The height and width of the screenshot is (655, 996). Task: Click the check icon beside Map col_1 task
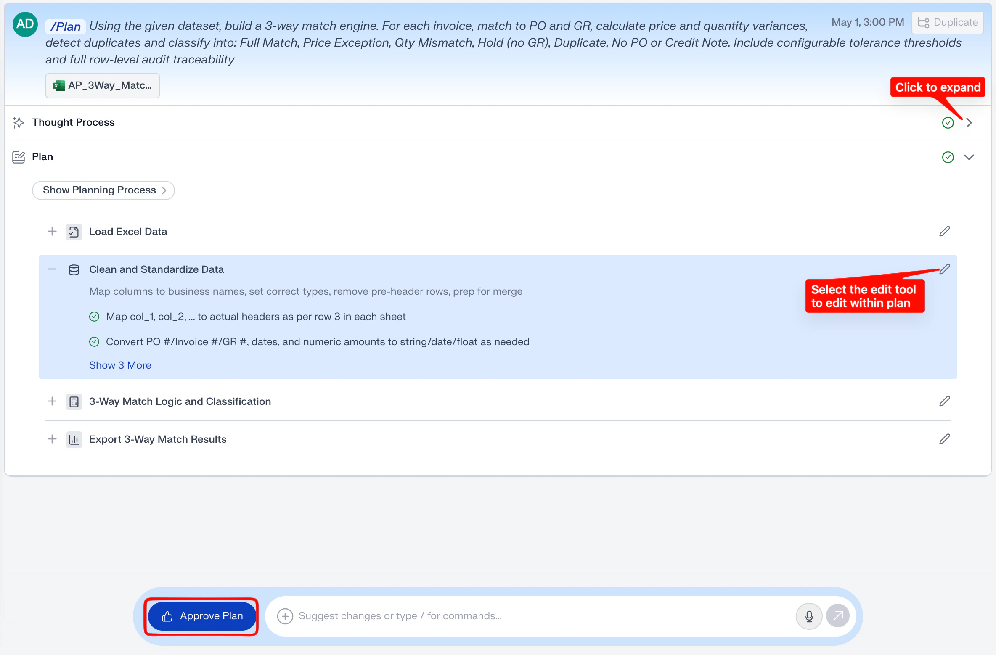(94, 317)
